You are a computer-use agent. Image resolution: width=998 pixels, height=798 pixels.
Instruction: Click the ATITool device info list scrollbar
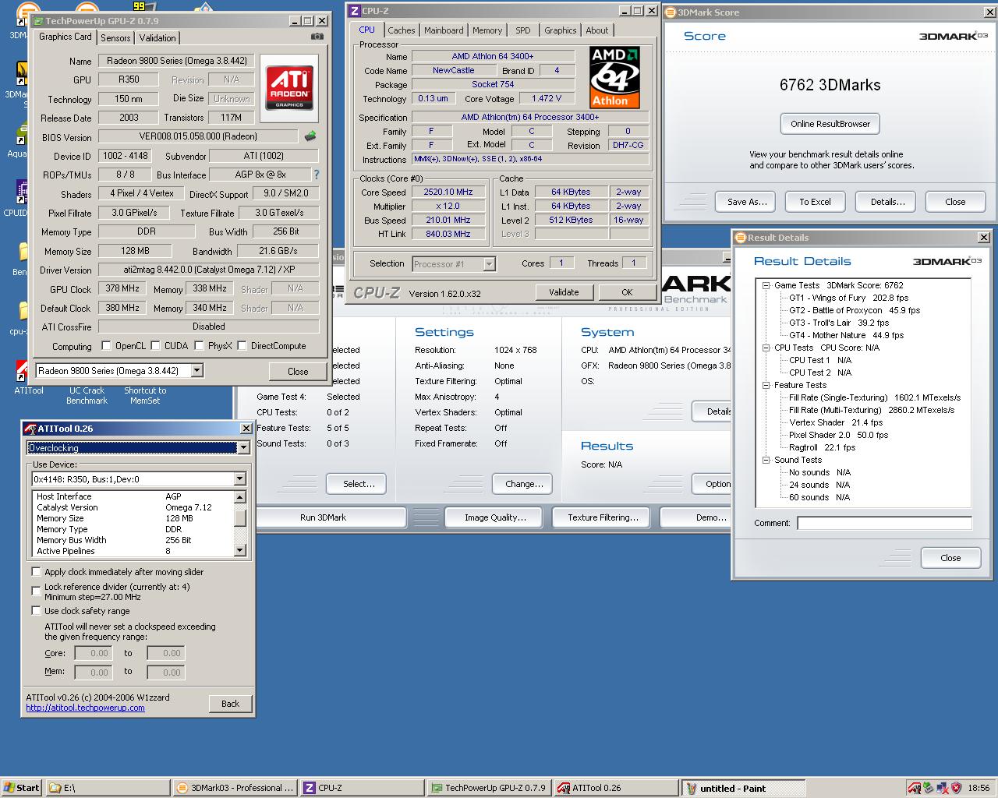240,523
